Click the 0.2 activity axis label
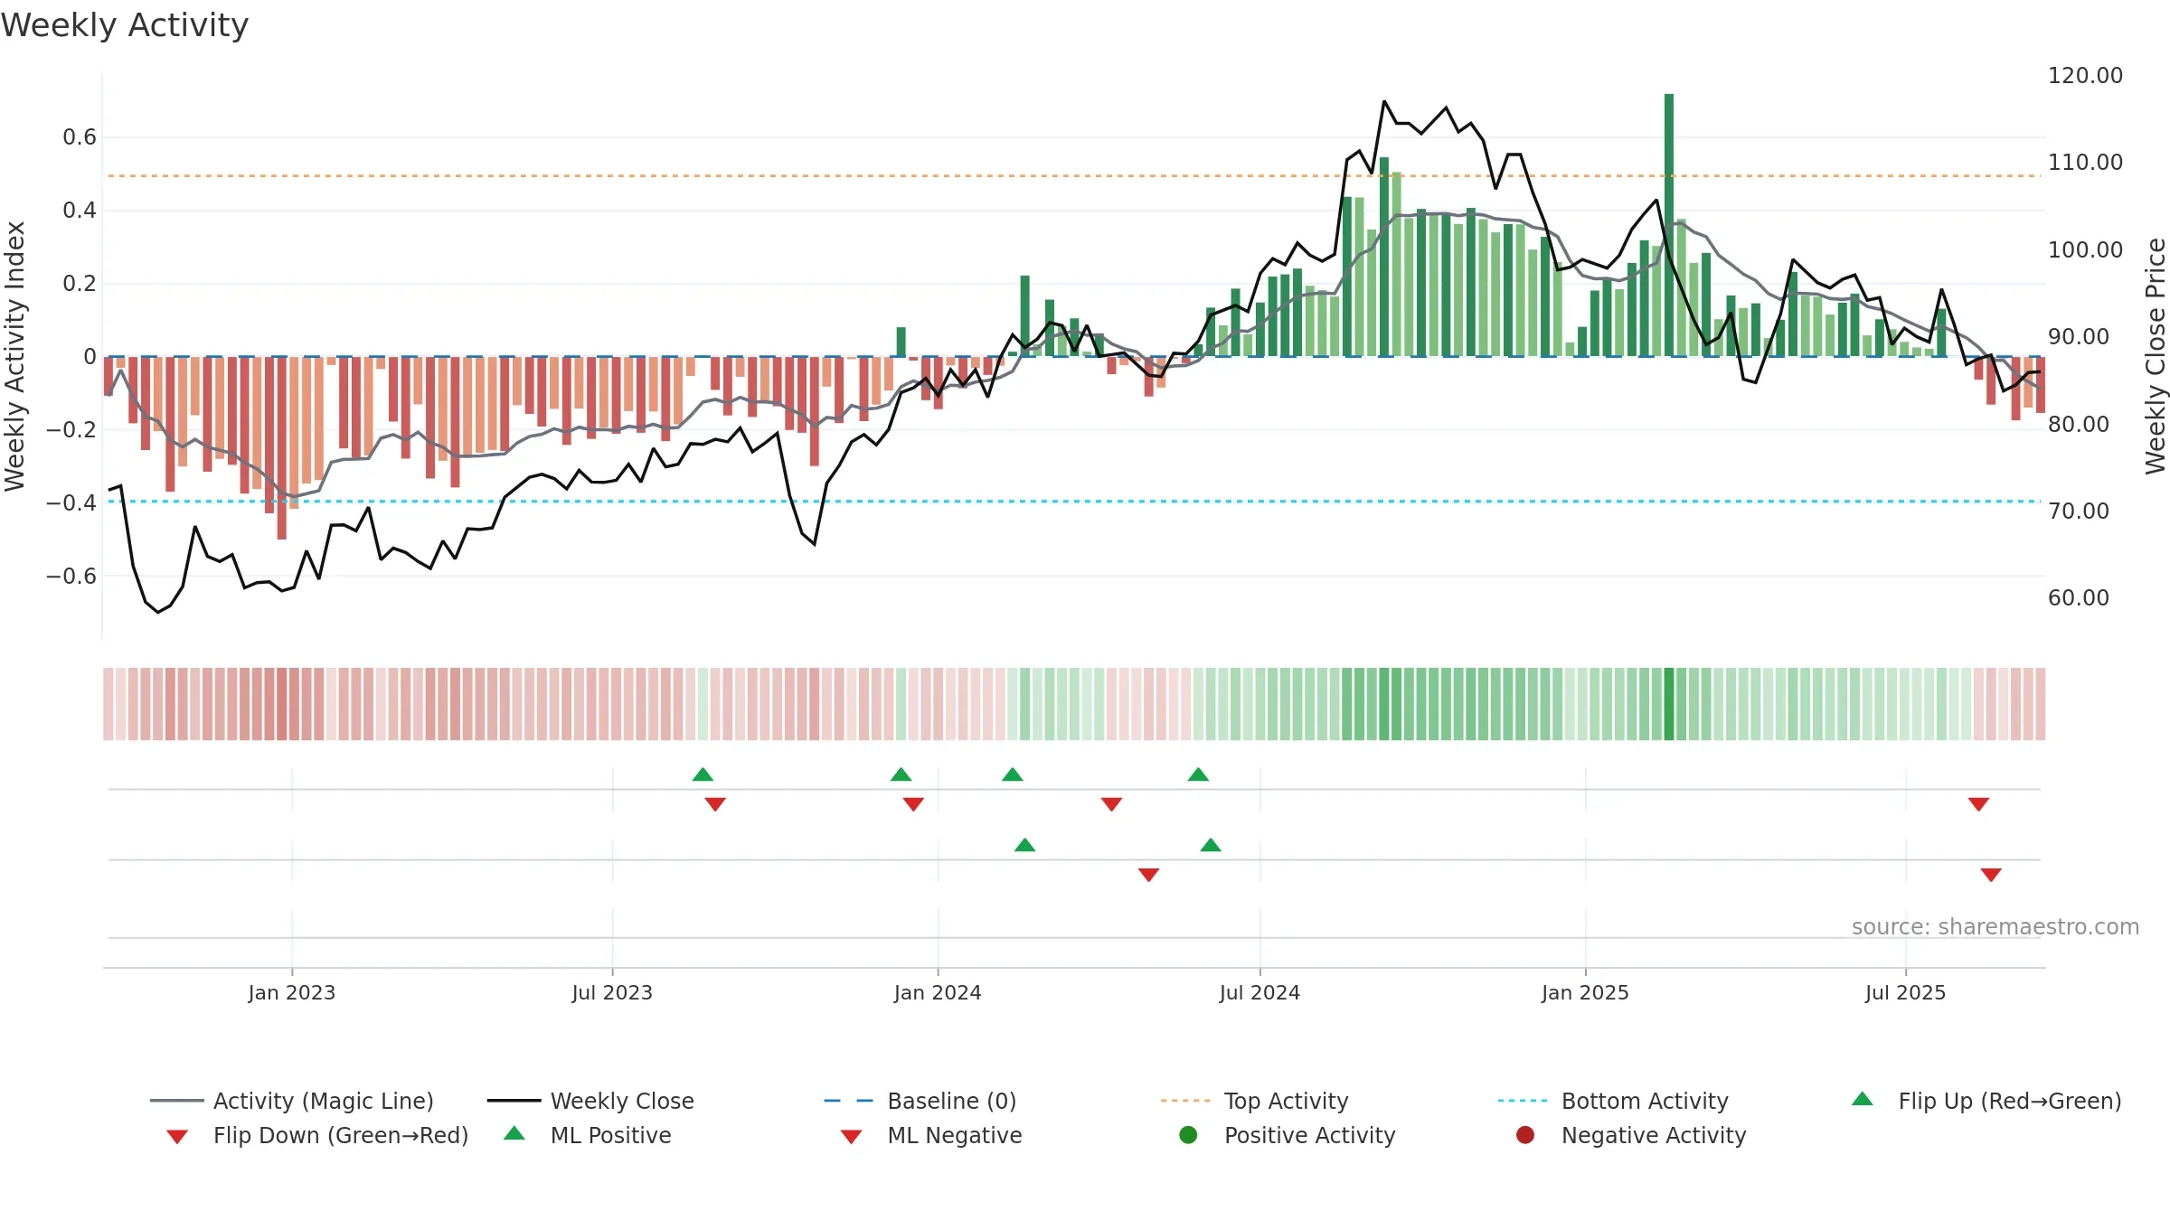 click(80, 283)
